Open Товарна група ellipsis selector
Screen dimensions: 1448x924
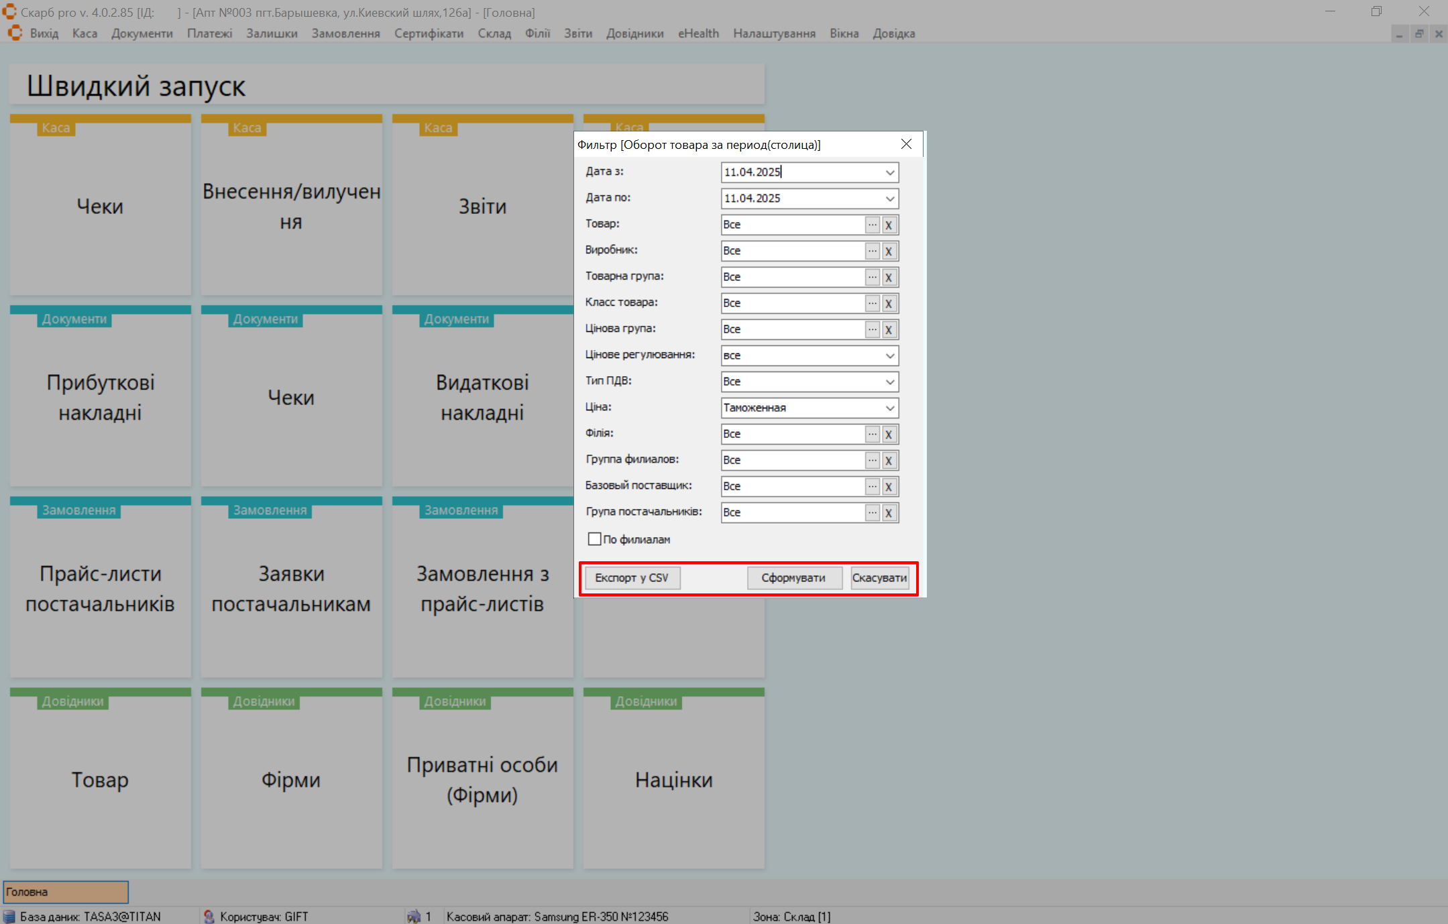pos(872,277)
